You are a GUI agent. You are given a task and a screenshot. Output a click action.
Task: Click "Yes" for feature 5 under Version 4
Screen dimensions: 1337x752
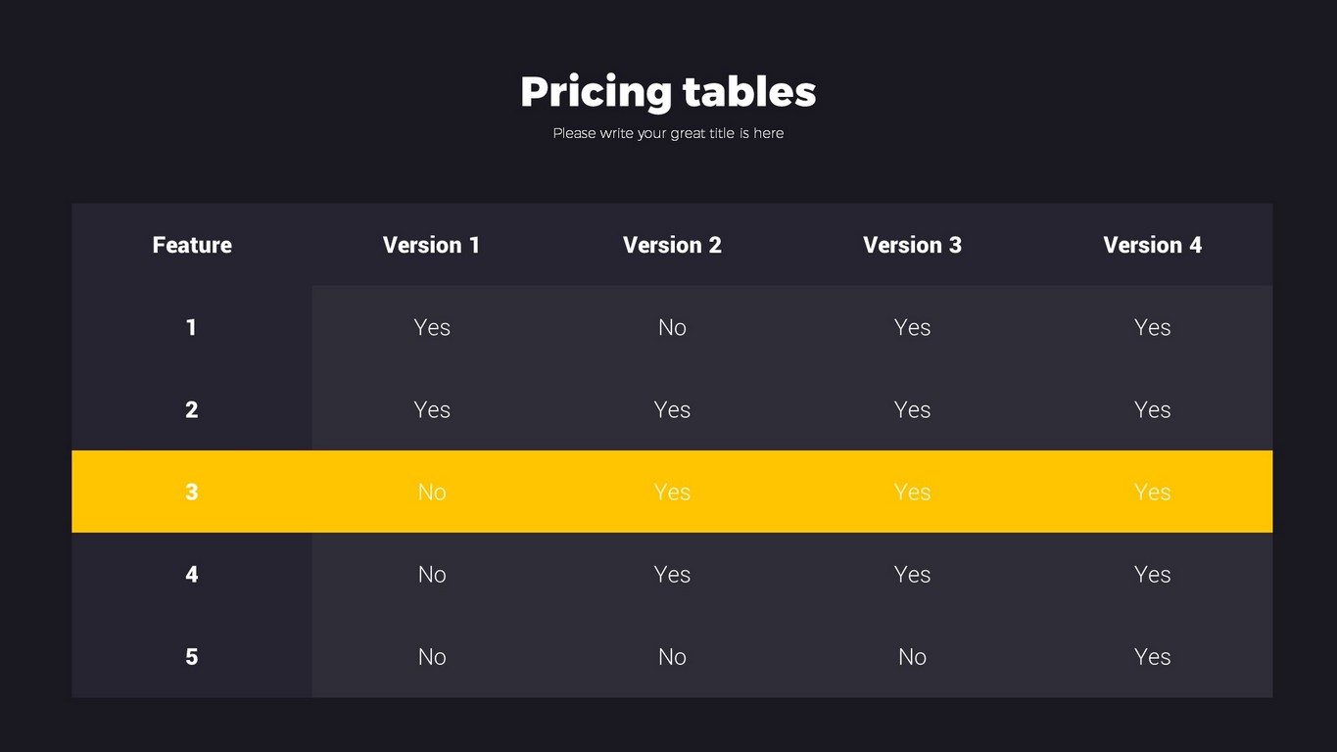pos(1152,656)
